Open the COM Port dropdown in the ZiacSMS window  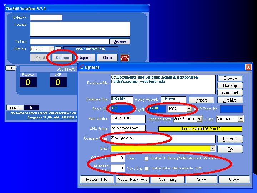click(51, 49)
